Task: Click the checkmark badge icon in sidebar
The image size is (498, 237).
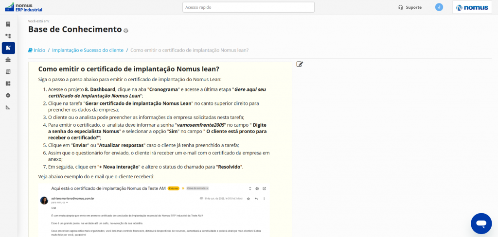Action: 8,95
